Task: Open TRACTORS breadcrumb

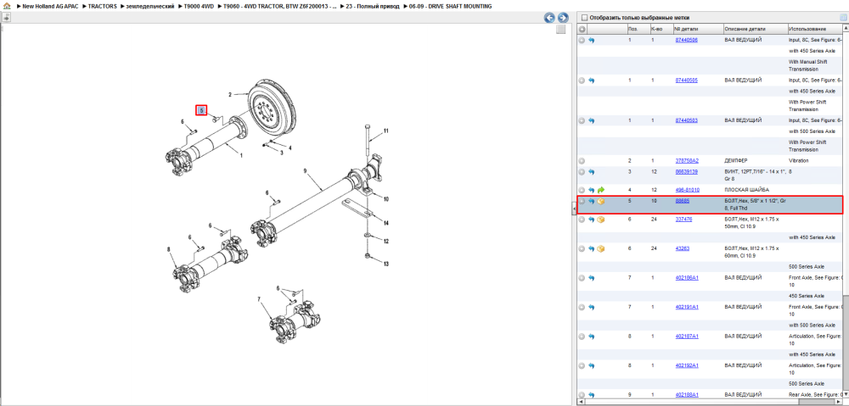Action: pos(103,7)
